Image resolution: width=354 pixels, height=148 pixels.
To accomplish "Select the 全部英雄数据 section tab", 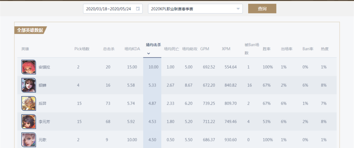I will click(30, 30).
